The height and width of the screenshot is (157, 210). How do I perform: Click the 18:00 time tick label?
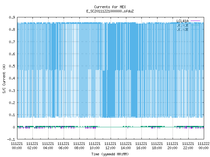157,148
